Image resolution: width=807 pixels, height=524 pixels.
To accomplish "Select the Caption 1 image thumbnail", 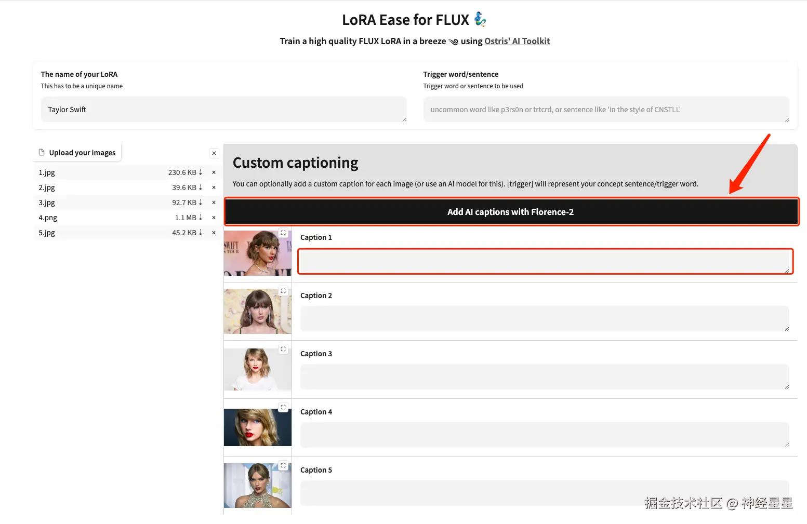I will 258,253.
